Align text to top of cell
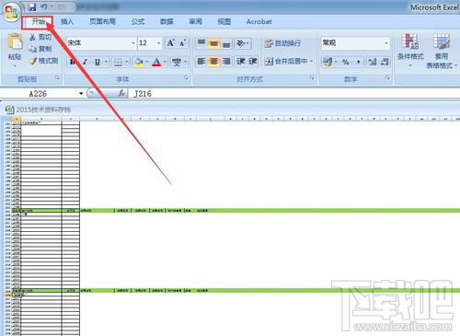 [x=201, y=43]
